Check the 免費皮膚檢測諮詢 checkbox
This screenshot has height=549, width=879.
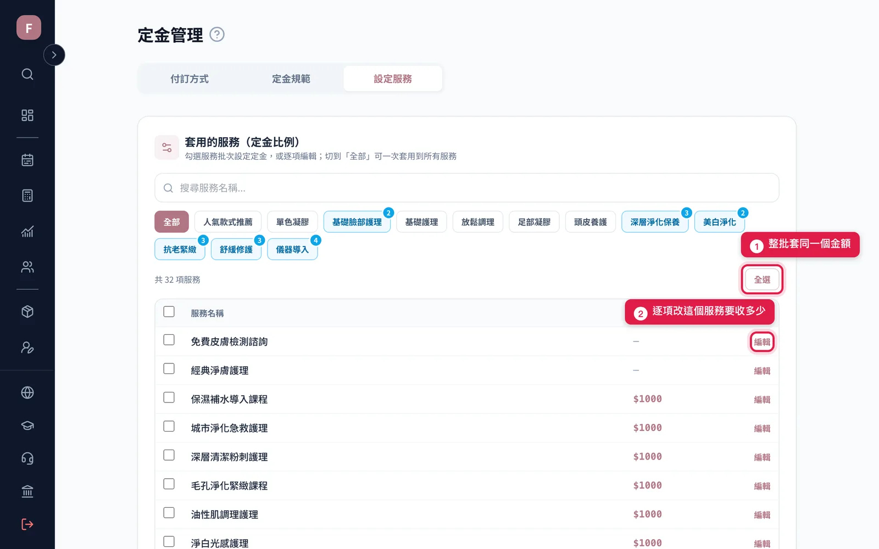169,340
